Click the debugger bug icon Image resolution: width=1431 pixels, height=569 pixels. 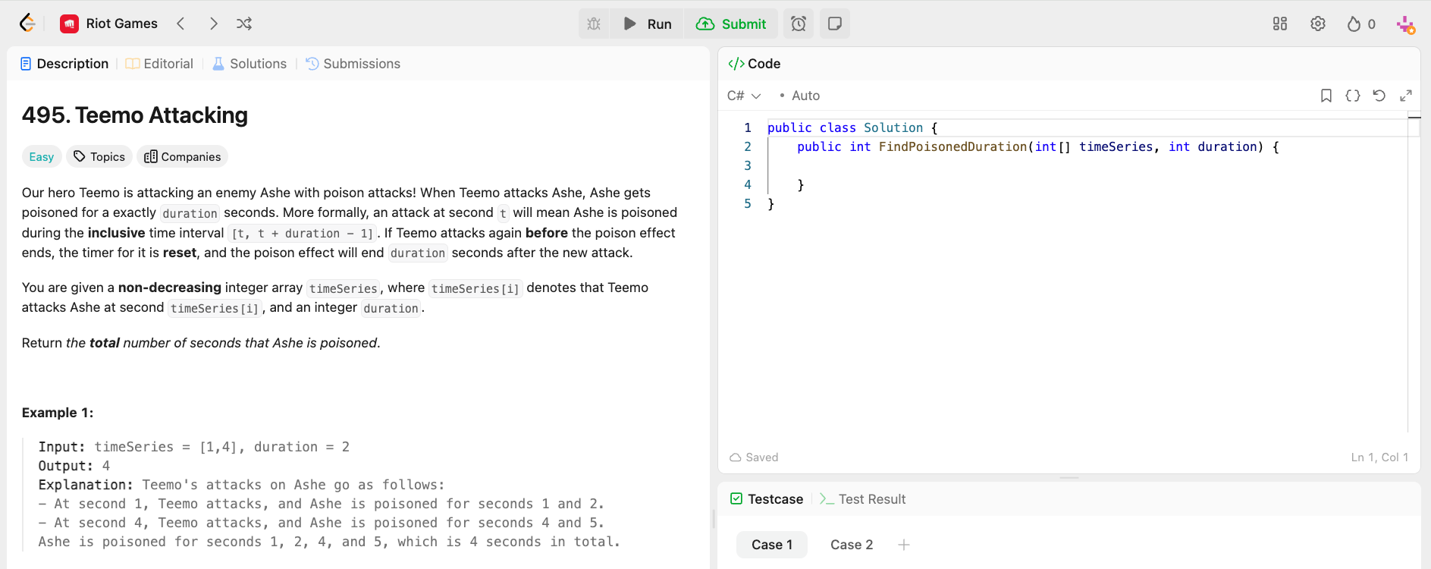tap(594, 24)
